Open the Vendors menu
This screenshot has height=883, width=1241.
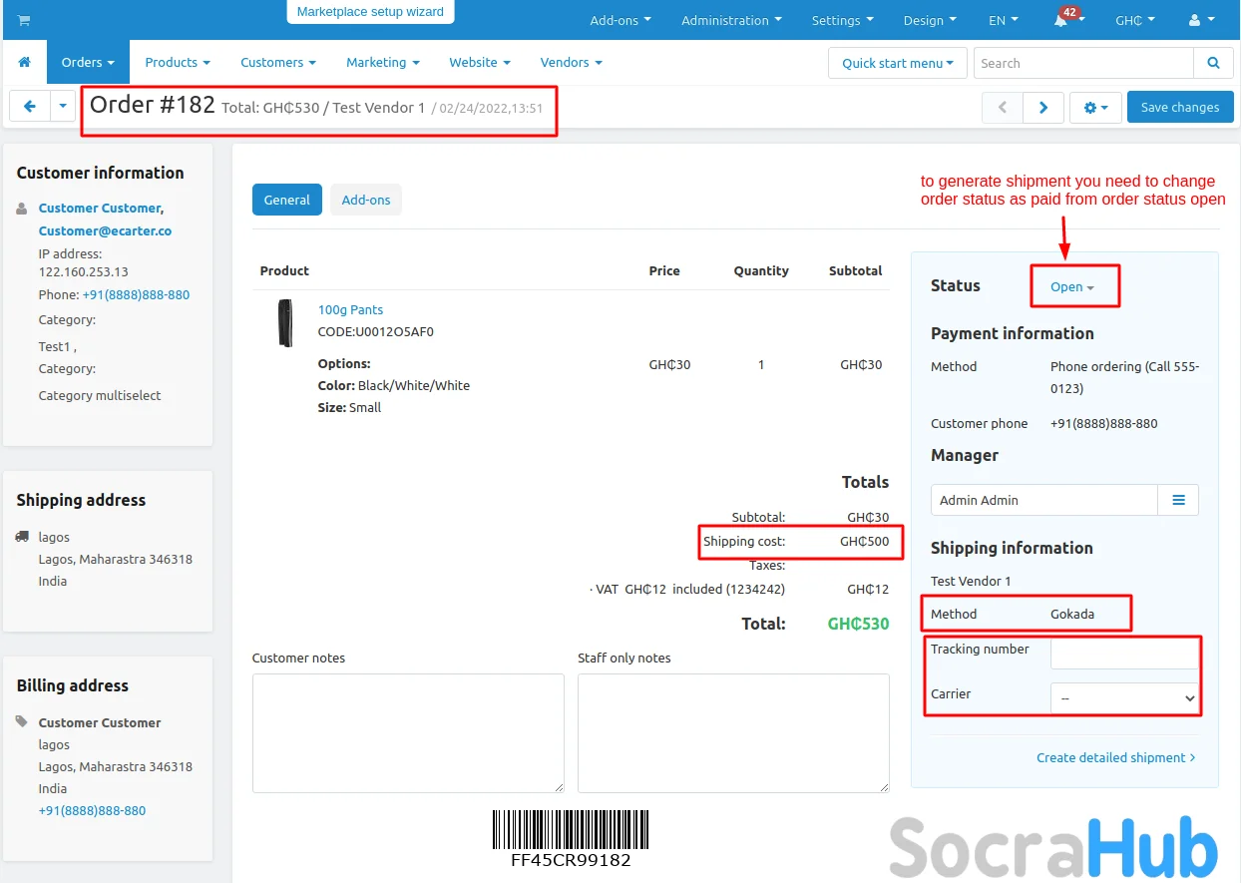[572, 62]
